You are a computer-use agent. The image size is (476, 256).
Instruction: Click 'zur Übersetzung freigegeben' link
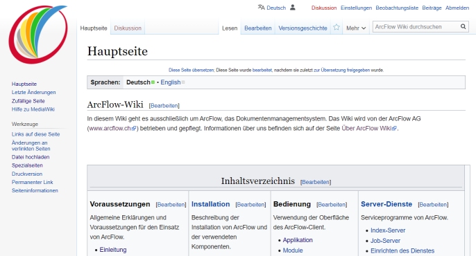coord(342,70)
